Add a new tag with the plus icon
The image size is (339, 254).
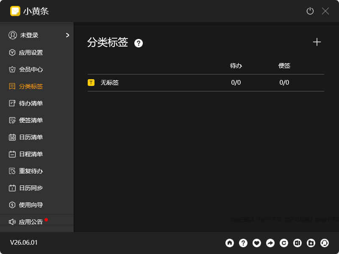pyautogui.click(x=317, y=42)
